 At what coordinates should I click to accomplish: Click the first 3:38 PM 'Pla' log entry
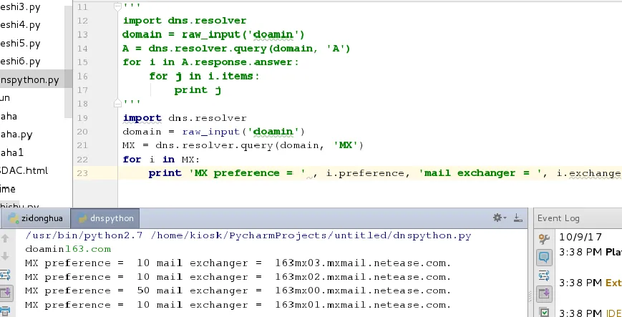[591, 252]
